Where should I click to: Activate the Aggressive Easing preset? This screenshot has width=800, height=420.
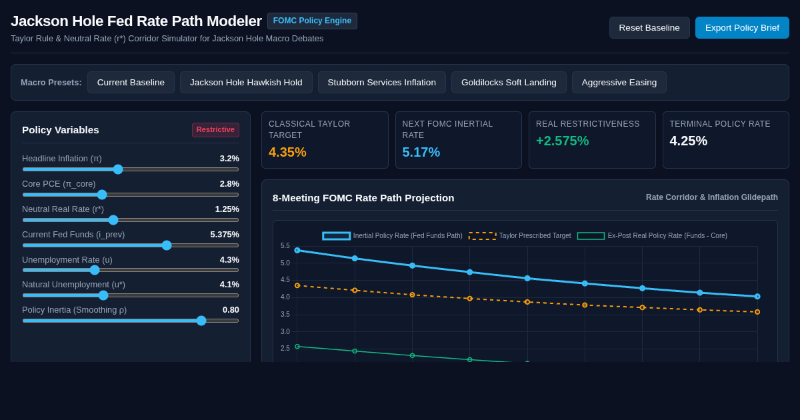[x=619, y=83]
